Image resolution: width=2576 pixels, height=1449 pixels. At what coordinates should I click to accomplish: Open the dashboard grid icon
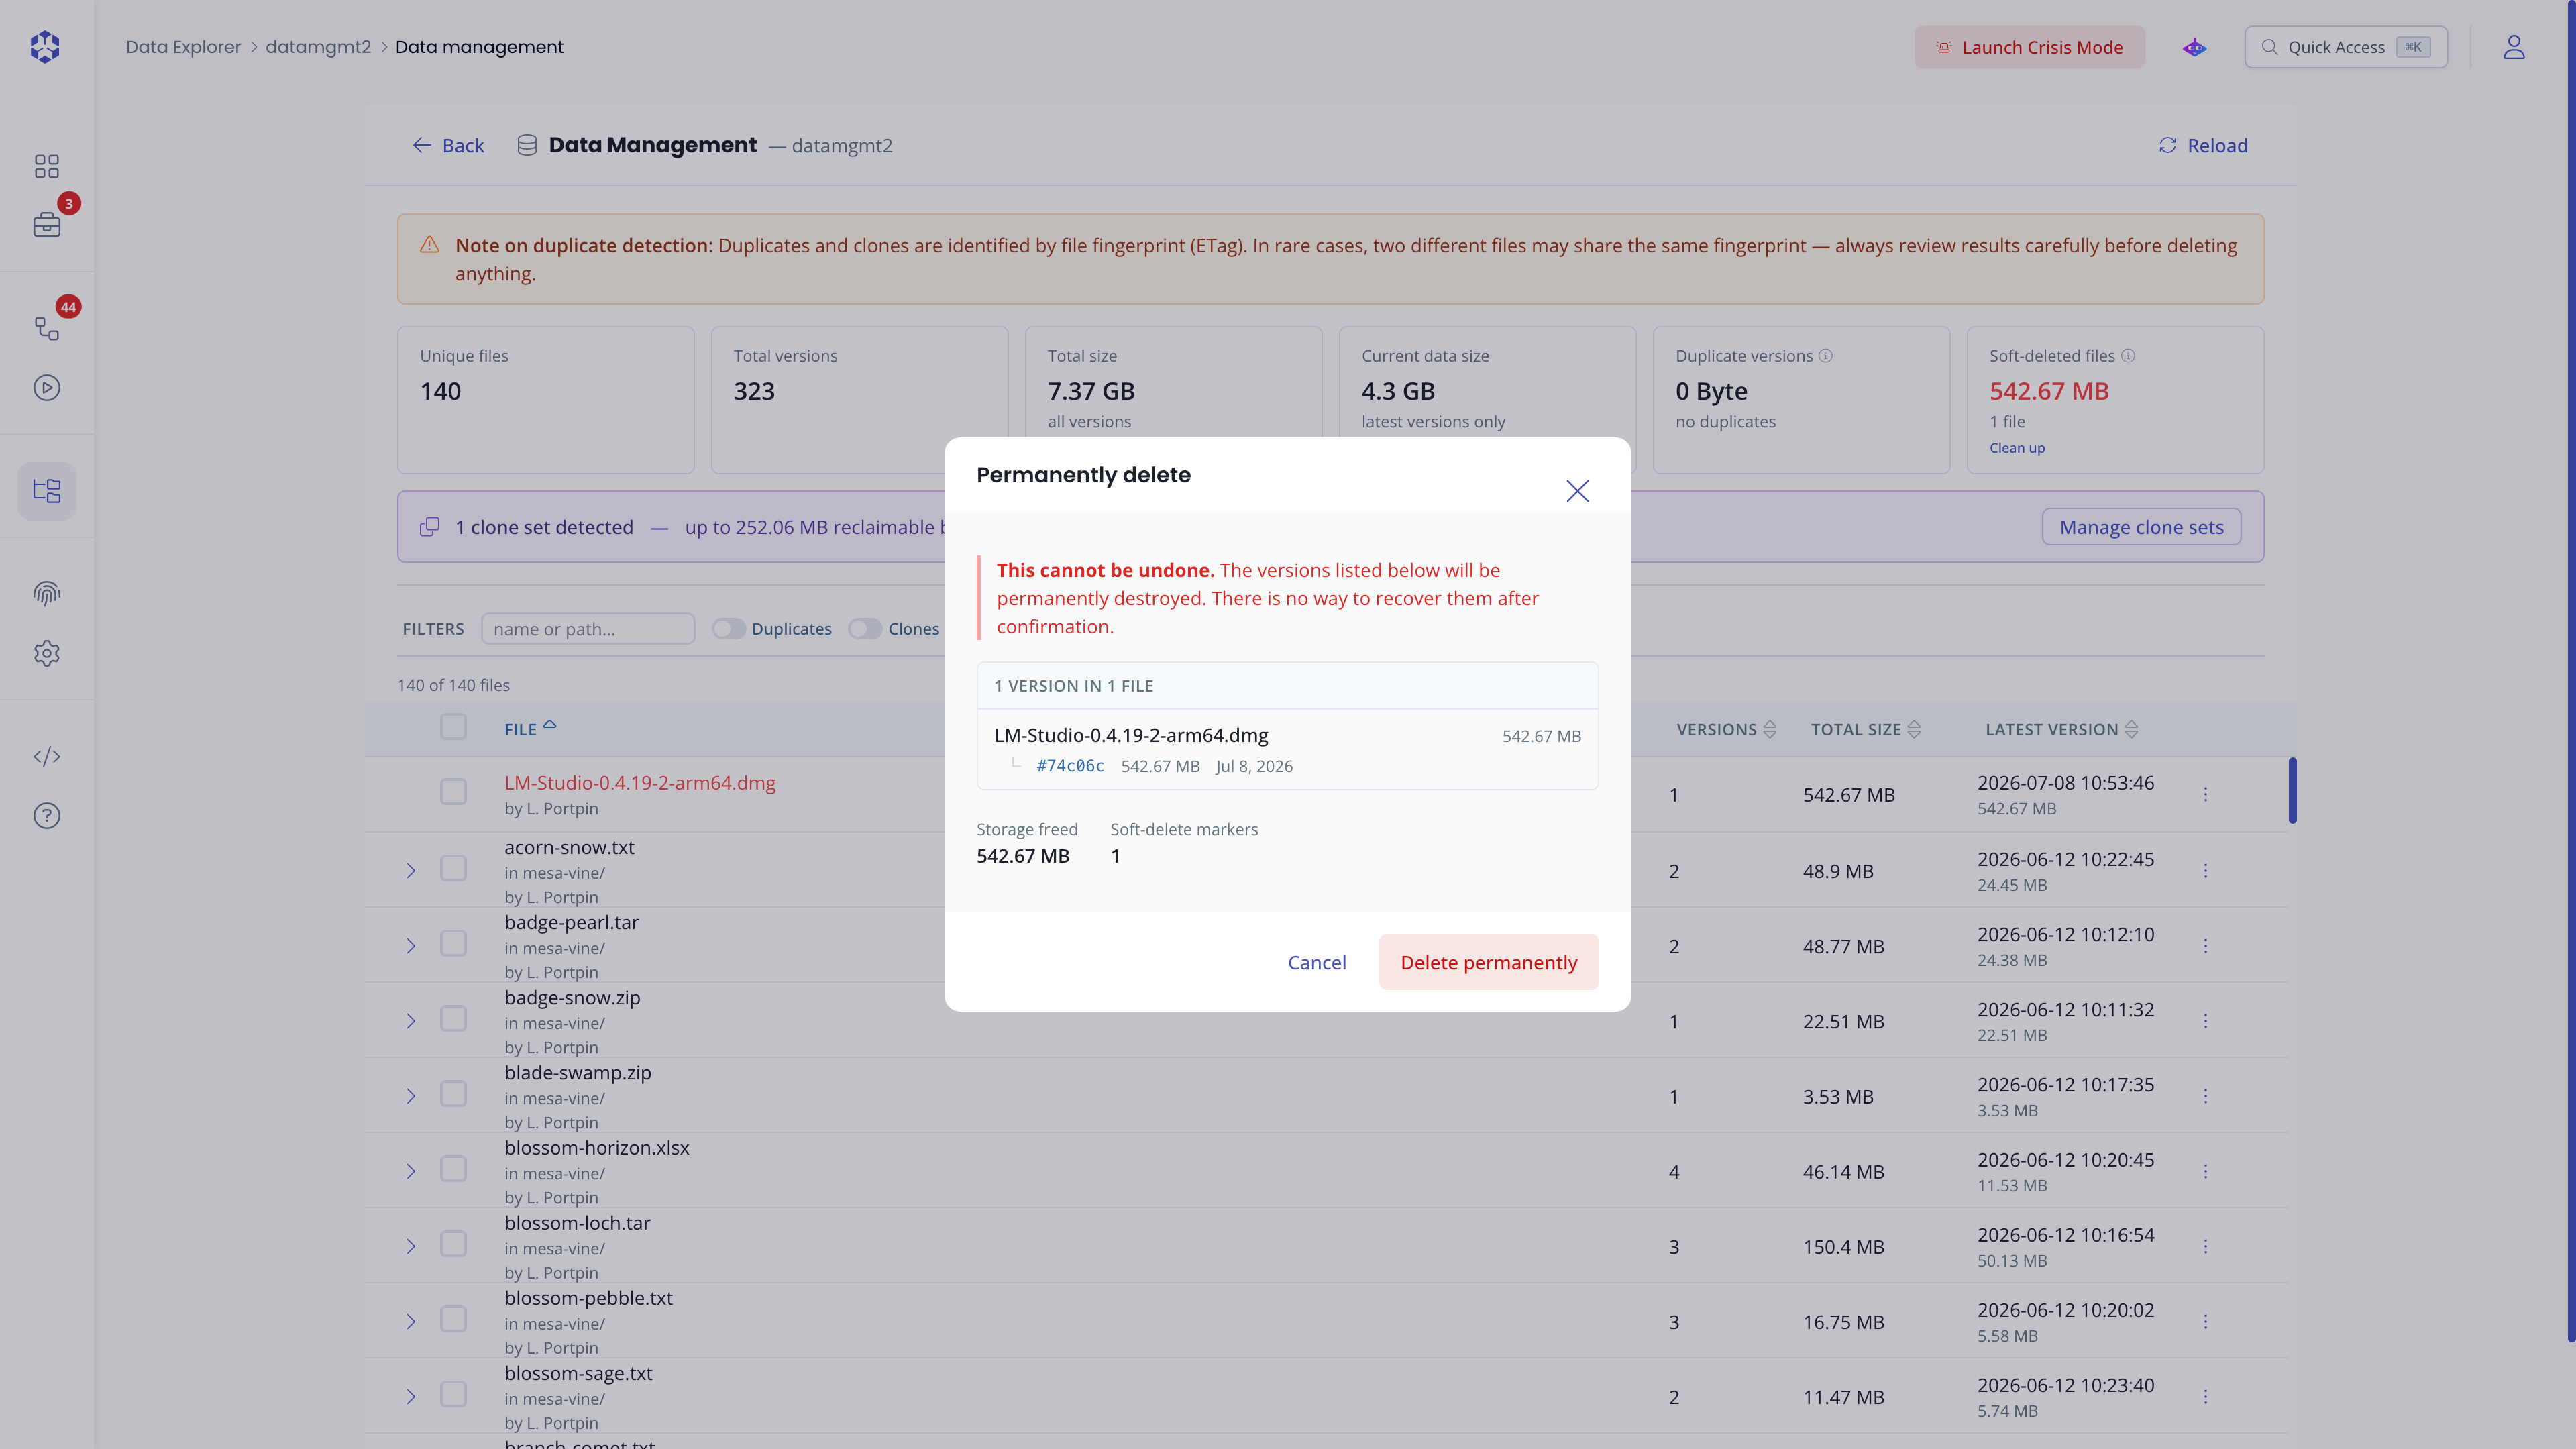pyautogui.click(x=47, y=166)
